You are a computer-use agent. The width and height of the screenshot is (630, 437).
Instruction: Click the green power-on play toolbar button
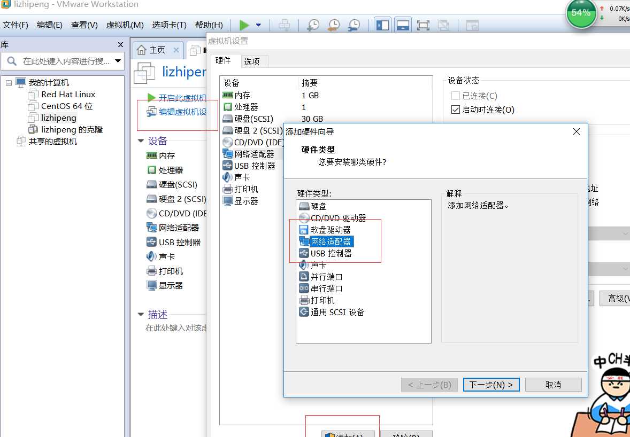[x=244, y=25]
